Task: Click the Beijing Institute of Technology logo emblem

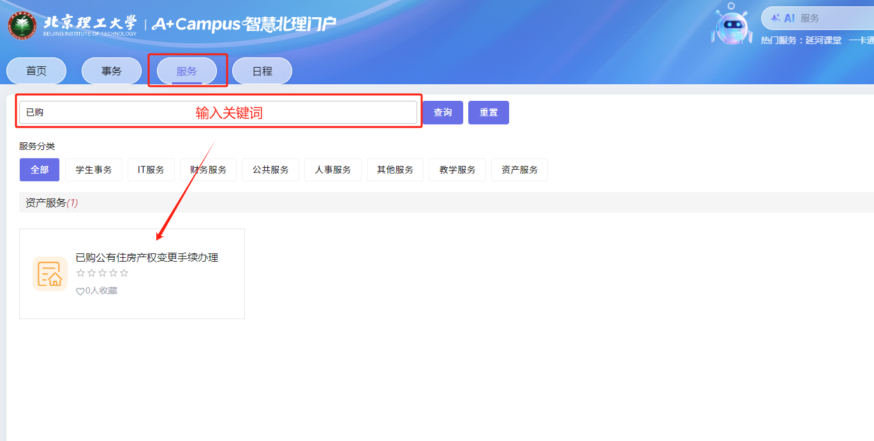Action: click(x=22, y=25)
